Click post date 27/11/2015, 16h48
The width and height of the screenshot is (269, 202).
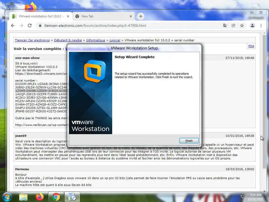240,58
